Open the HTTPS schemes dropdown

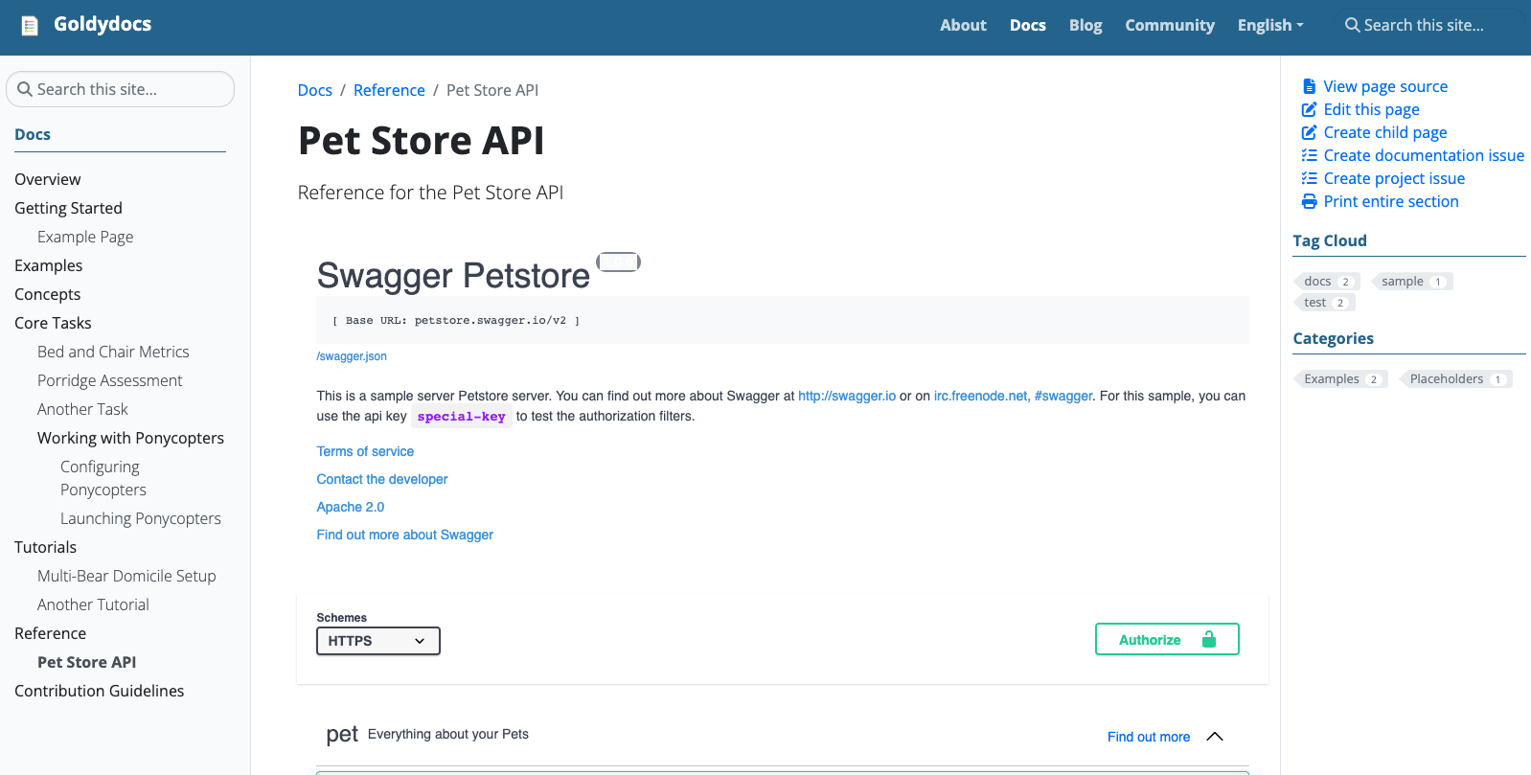point(378,641)
